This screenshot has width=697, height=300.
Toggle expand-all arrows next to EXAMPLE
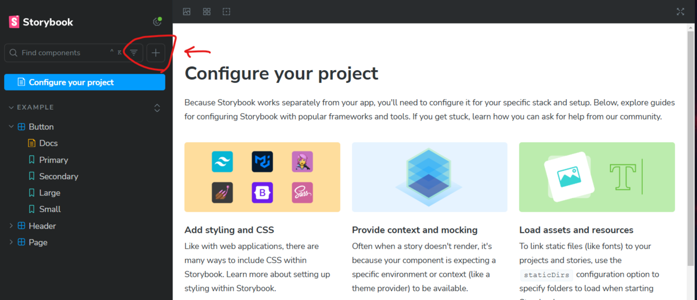tap(157, 108)
